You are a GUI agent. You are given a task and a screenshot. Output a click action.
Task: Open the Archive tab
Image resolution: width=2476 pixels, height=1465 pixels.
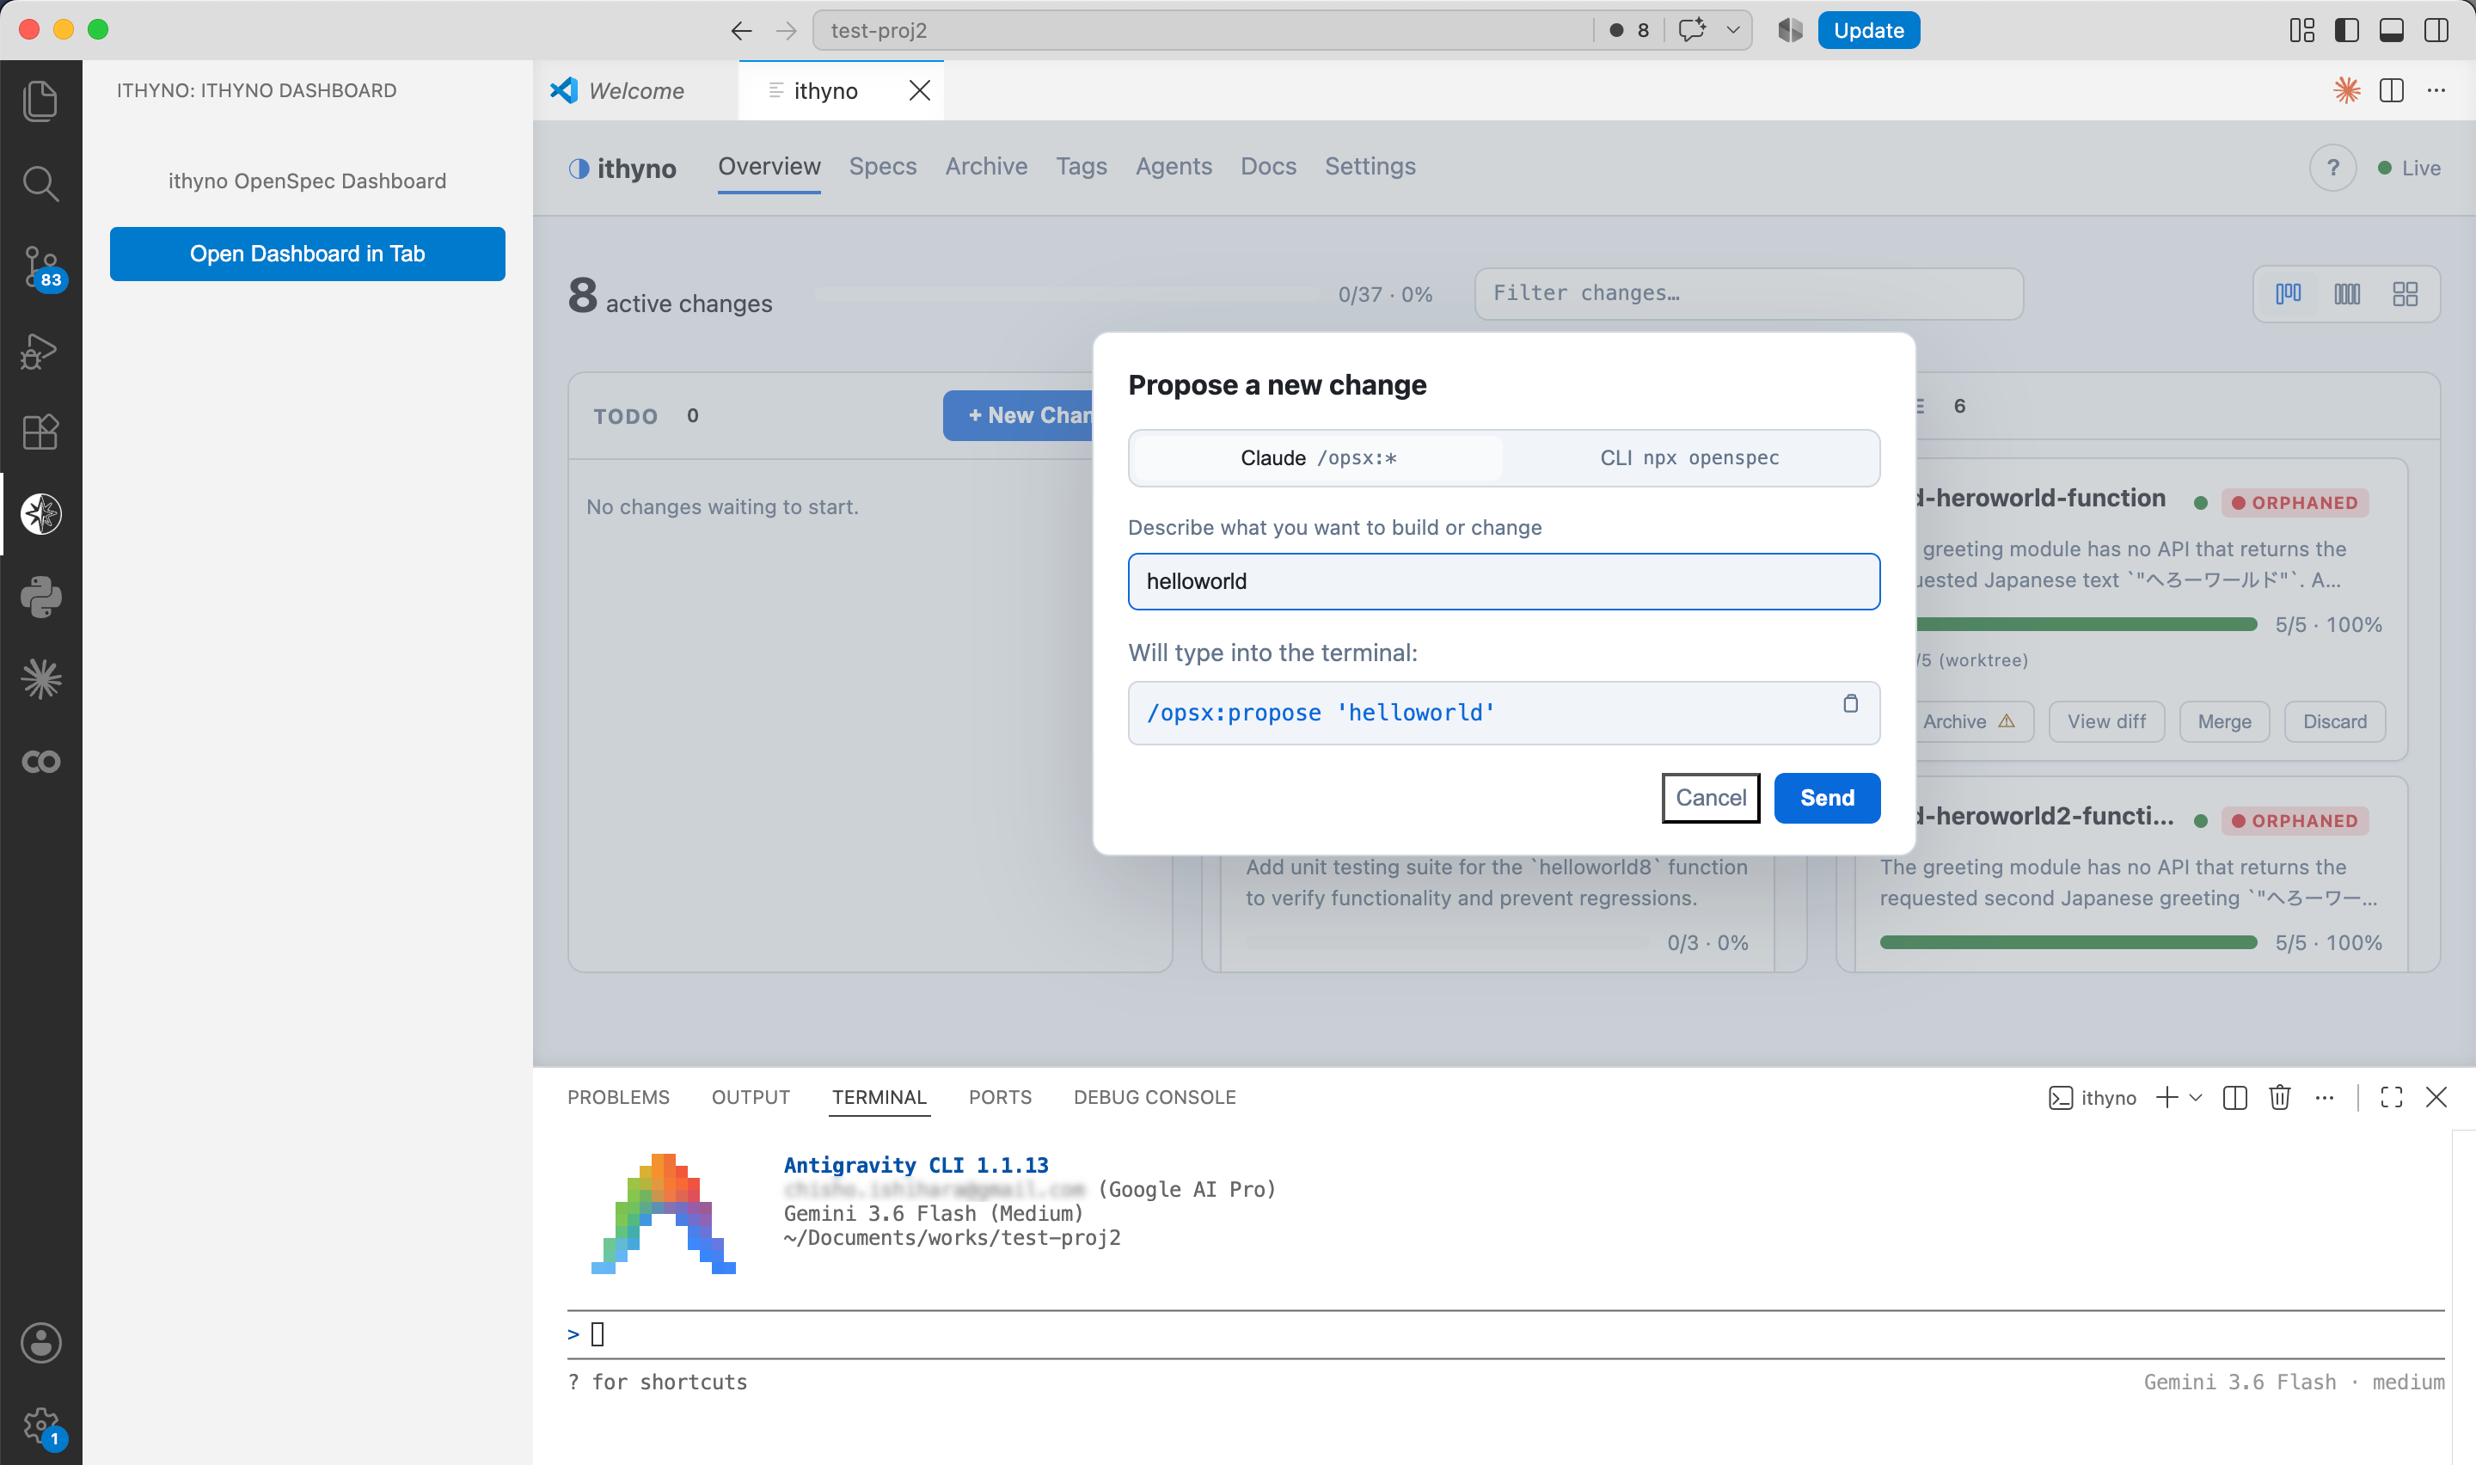point(986,167)
